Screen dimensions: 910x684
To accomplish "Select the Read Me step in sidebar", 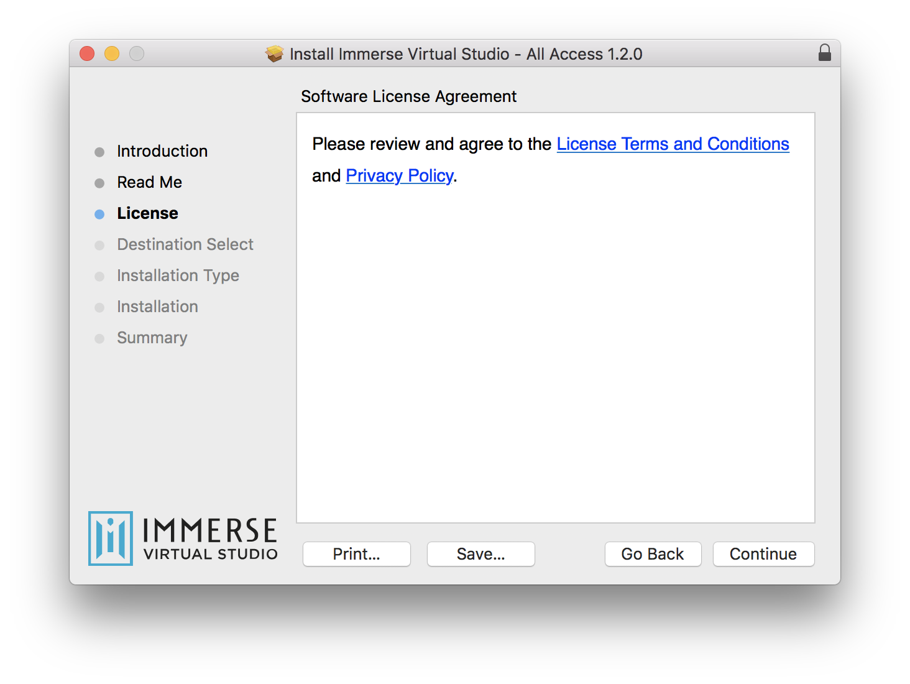I will pos(149,182).
